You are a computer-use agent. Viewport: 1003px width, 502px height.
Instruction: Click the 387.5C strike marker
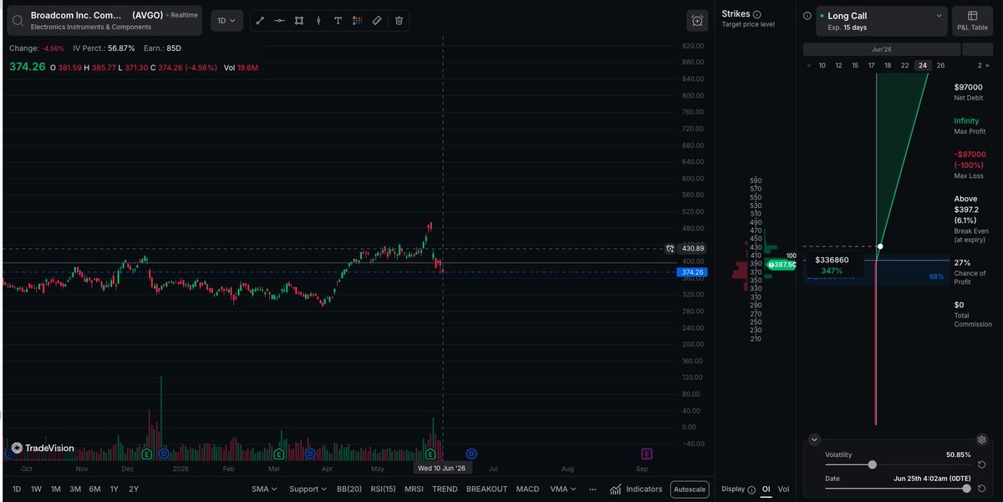pos(782,264)
